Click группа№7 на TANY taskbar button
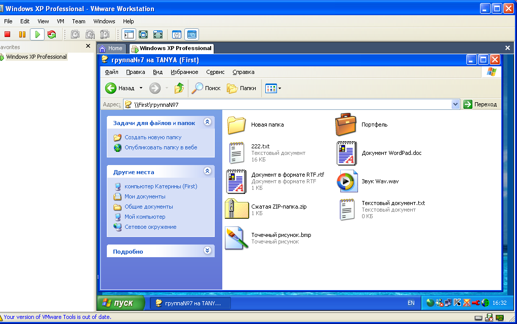This screenshot has width=517, height=324. click(x=190, y=303)
